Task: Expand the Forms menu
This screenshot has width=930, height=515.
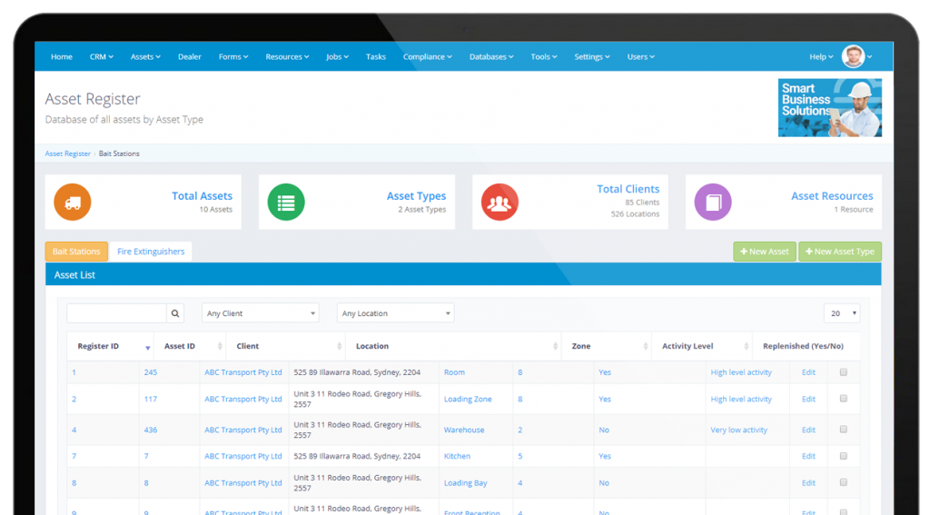Action: (233, 57)
